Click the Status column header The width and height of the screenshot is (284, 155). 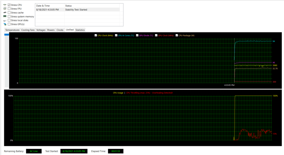coord(92,6)
